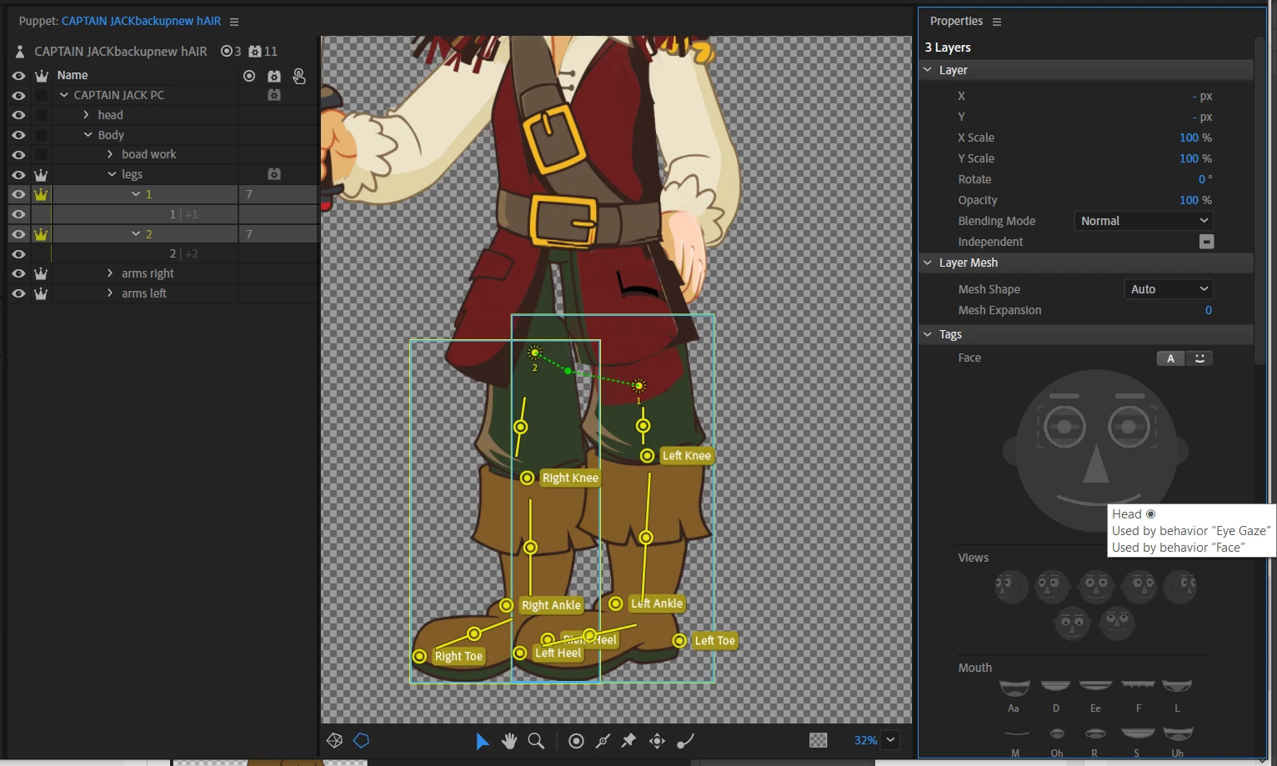Open the Mesh Shape dropdown
The image size is (1277, 766).
pos(1169,289)
